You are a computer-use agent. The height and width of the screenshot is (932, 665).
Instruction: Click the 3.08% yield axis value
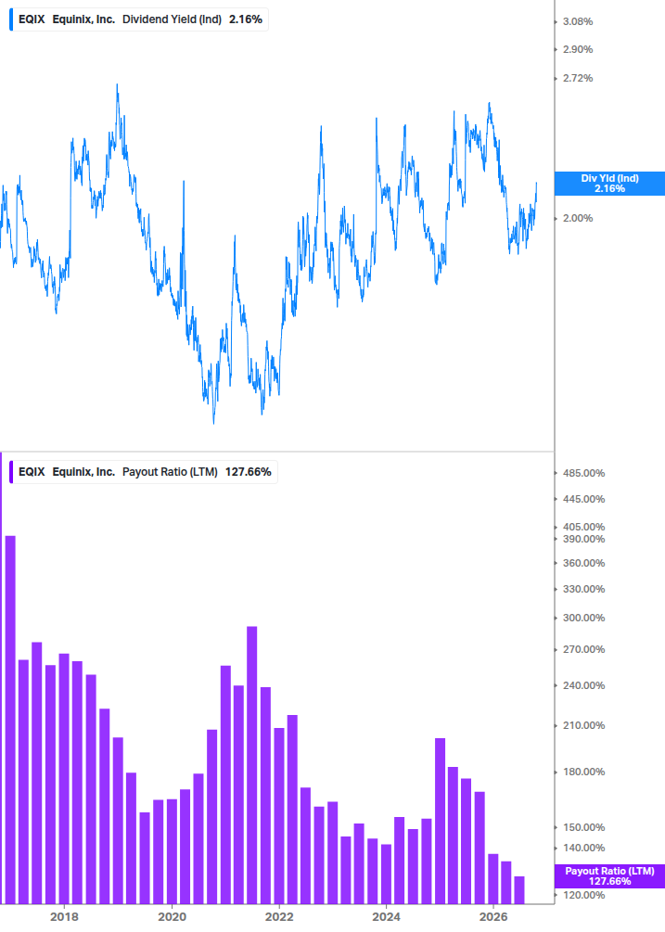tap(578, 21)
